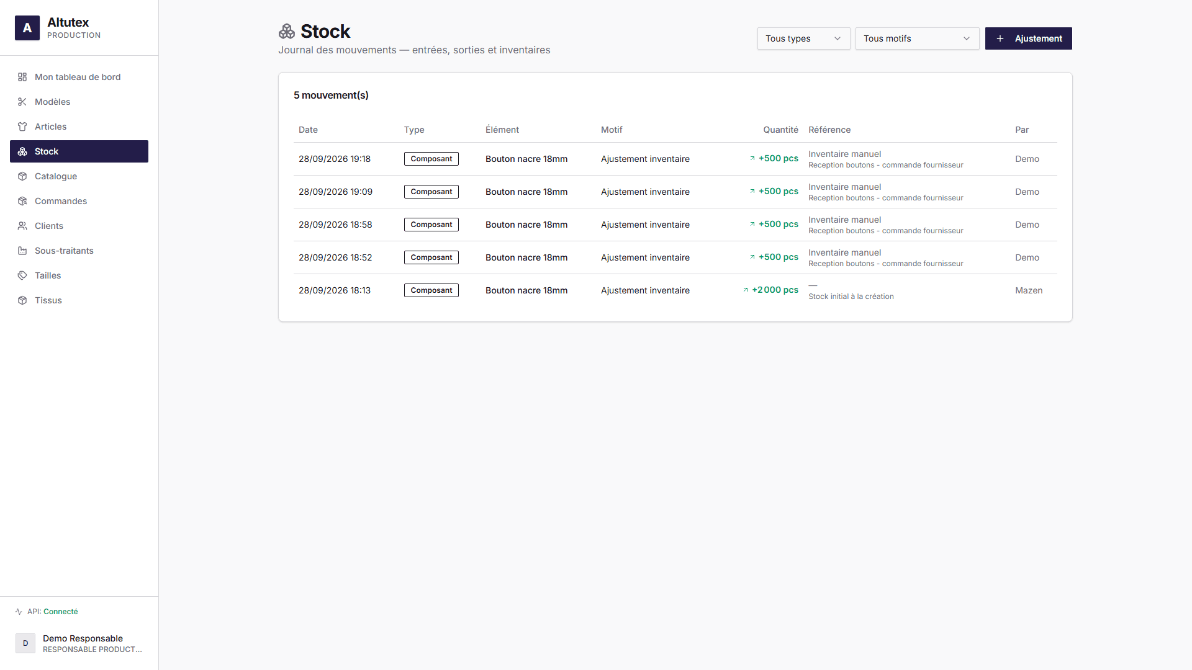Open the Sous-traitants page
Viewport: 1192px width, 670px height.
(x=79, y=251)
